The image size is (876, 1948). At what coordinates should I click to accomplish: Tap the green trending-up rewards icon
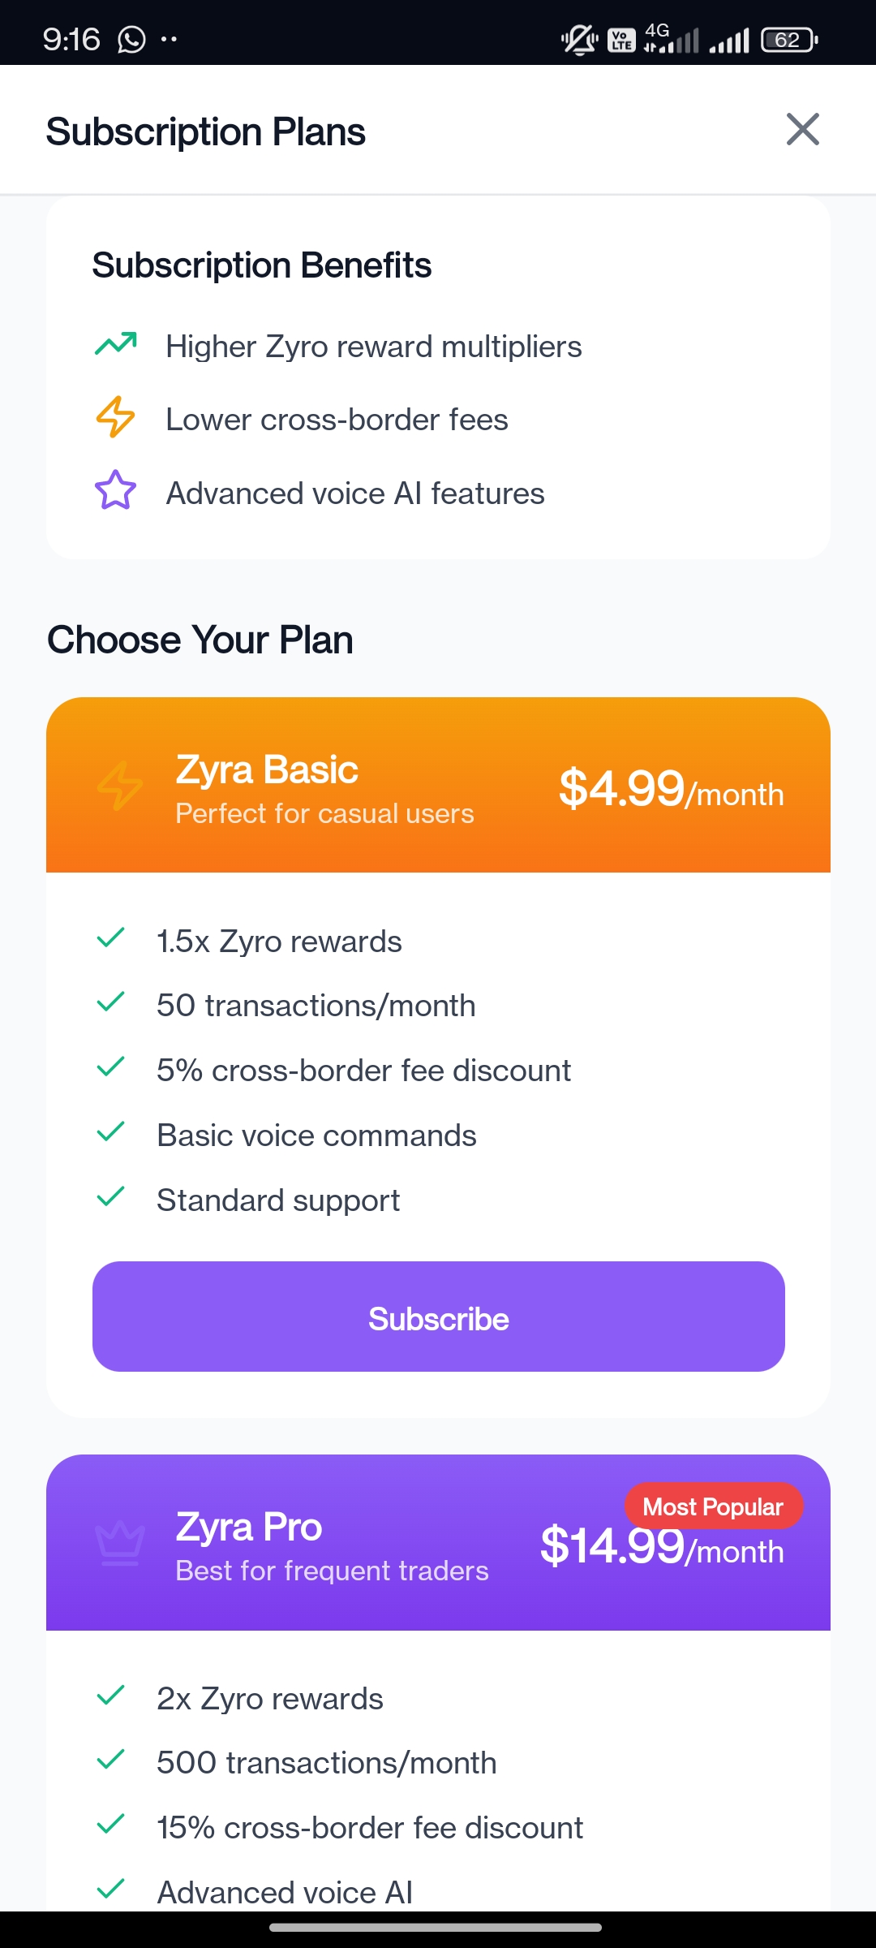pos(116,344)
